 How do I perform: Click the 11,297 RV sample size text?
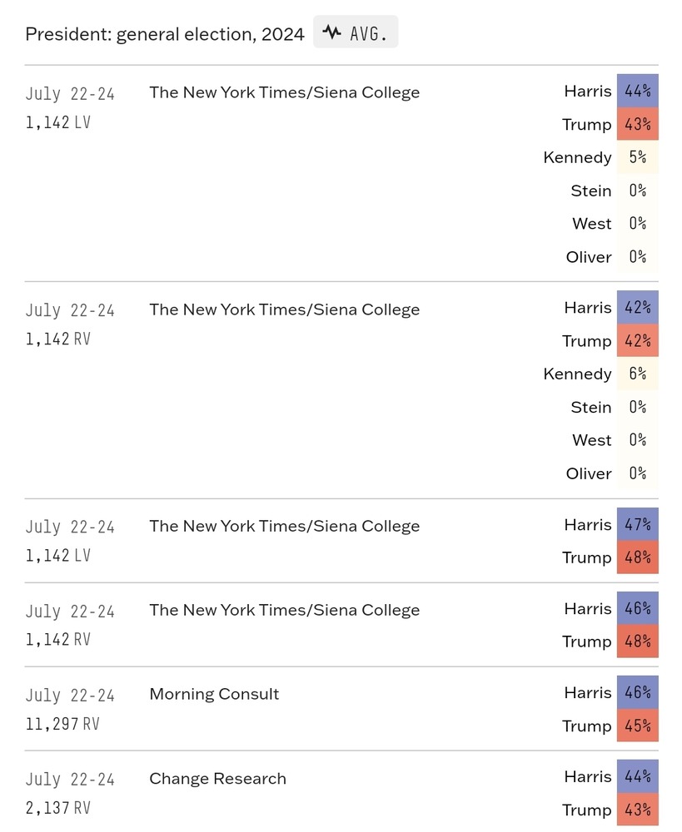pyautogui.click(x=62, y=724)
